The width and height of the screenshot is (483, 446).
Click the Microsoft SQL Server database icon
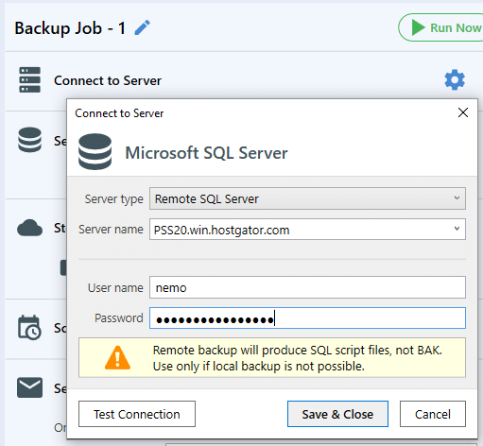click(95, 151)
